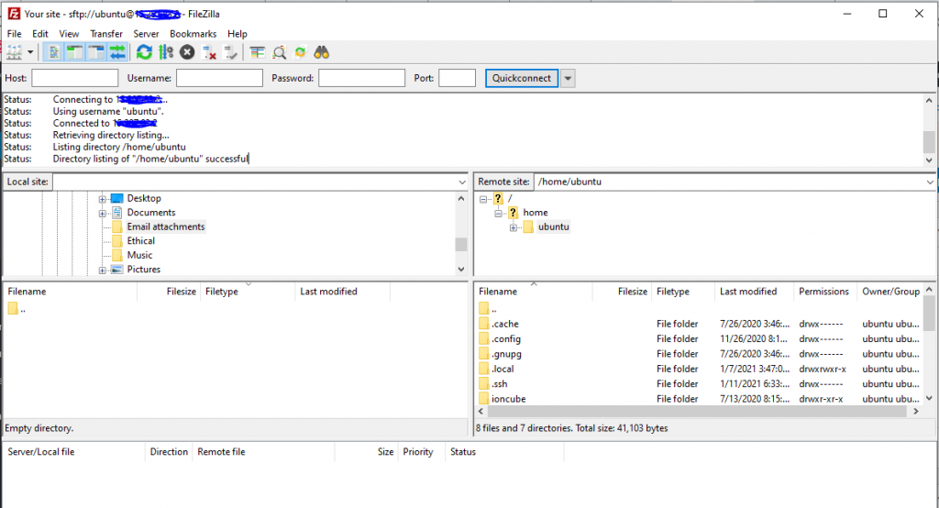Click the Host input field

(75, 78)
